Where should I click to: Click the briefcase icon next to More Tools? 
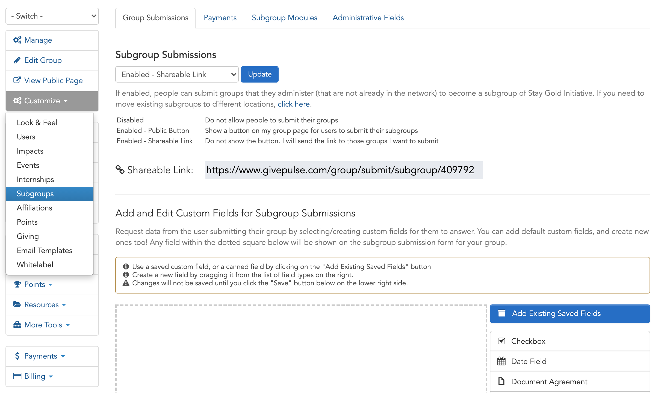point(17,325)
